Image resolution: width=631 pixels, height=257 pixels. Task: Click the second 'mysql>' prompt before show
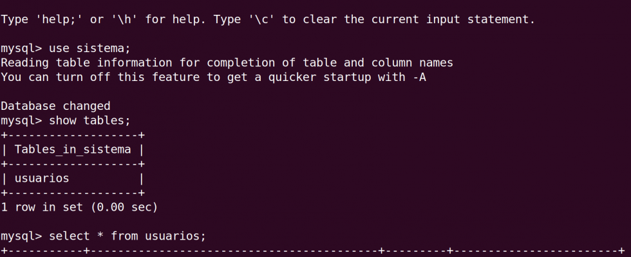coord(21,121)
